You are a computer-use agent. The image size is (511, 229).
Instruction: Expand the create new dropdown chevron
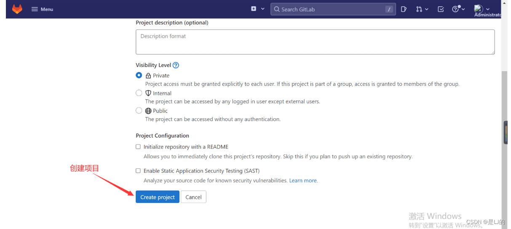[x=263, y=9]
